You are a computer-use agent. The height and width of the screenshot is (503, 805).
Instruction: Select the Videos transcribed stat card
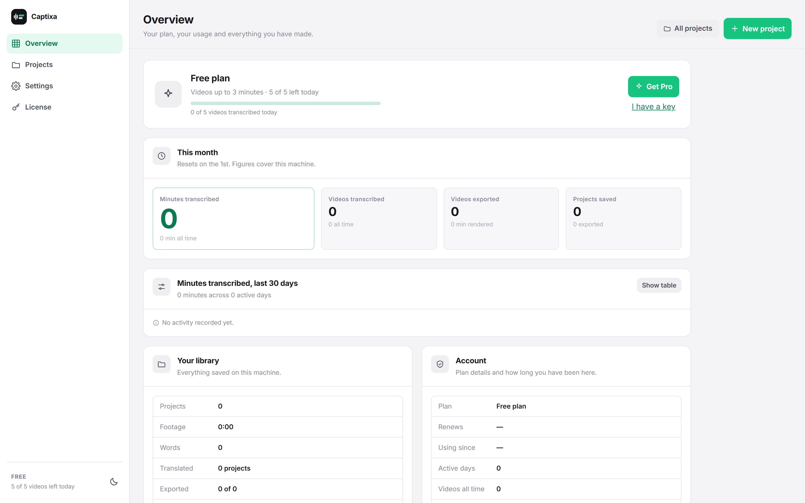coord(379,219)
